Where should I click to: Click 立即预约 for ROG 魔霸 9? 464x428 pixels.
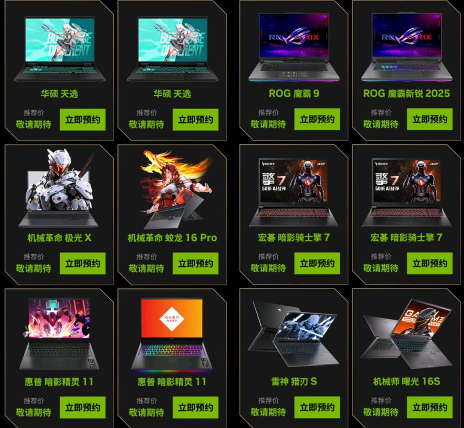317,119
